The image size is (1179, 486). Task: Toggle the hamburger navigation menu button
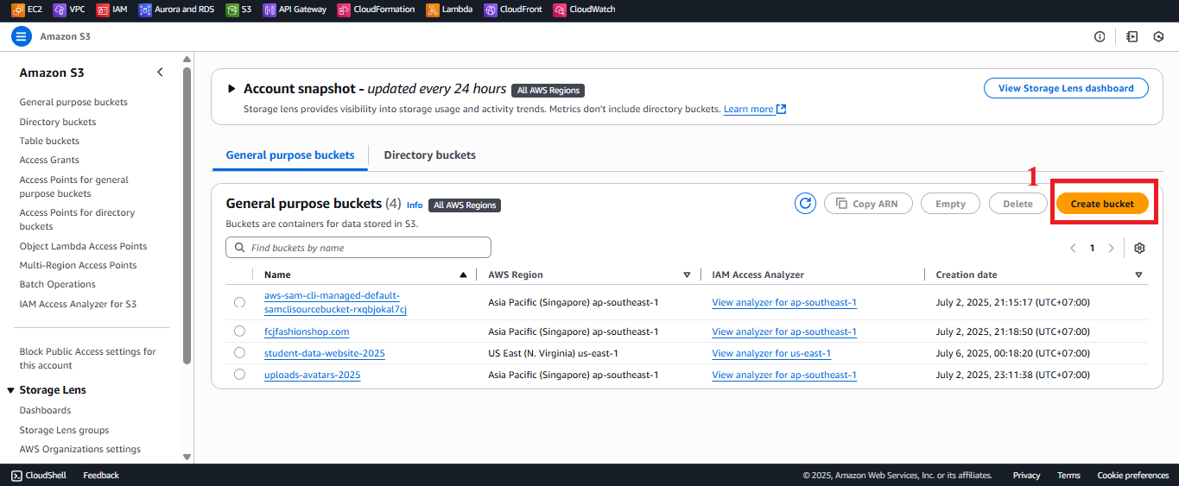tap(22, 36)
